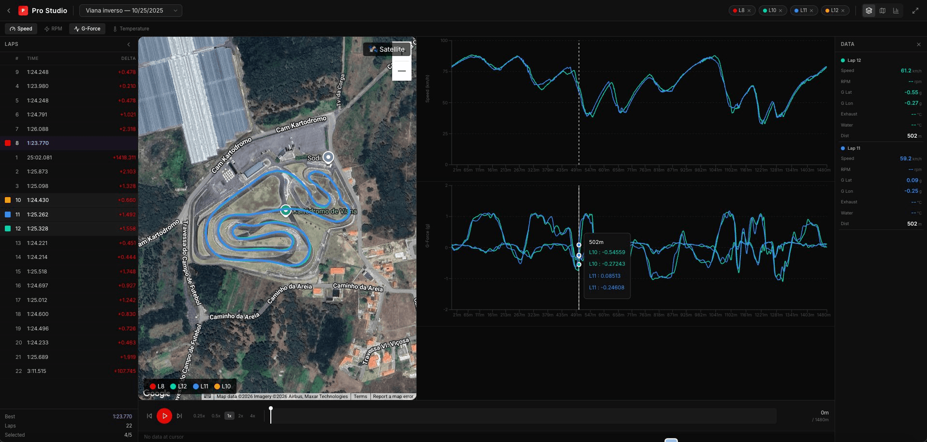The image size is (927, 442).
Task: Set playback speed to 2x
Action: point(240,416)
